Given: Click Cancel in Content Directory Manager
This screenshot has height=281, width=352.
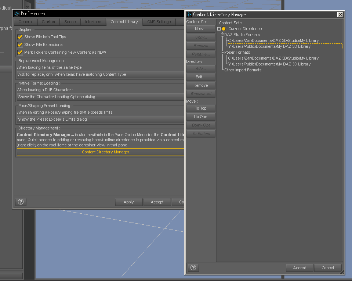Looking at the screenshot, I should [x=327, y=268].
